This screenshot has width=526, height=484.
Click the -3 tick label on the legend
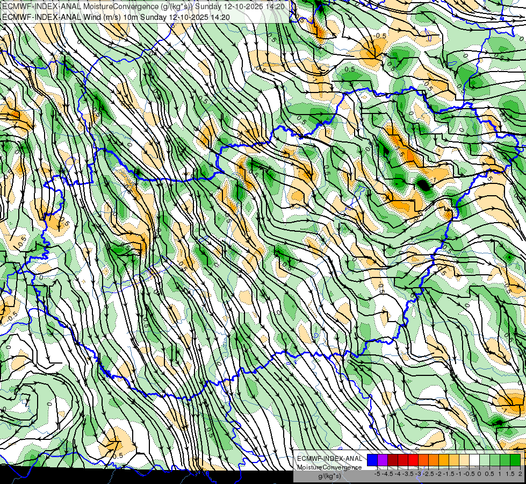click(x=419, y=474)
